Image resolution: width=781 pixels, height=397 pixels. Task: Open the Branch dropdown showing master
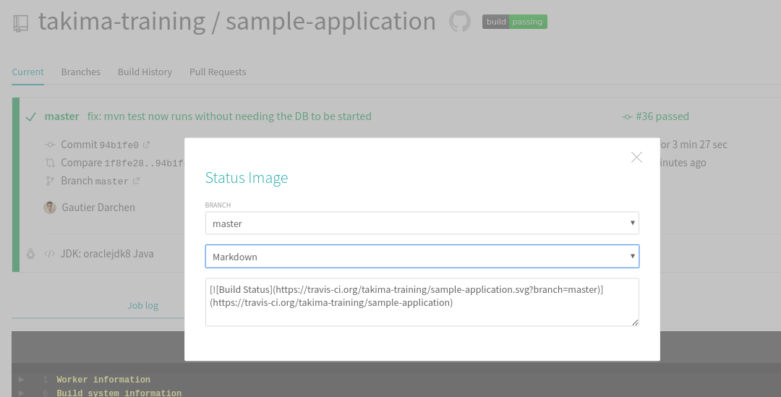[422, 223]
